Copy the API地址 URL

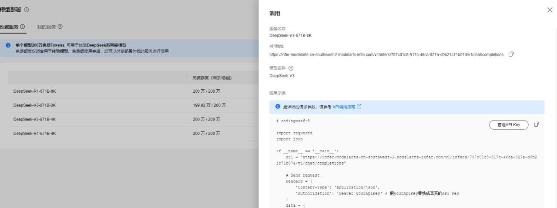coord(511,54)
